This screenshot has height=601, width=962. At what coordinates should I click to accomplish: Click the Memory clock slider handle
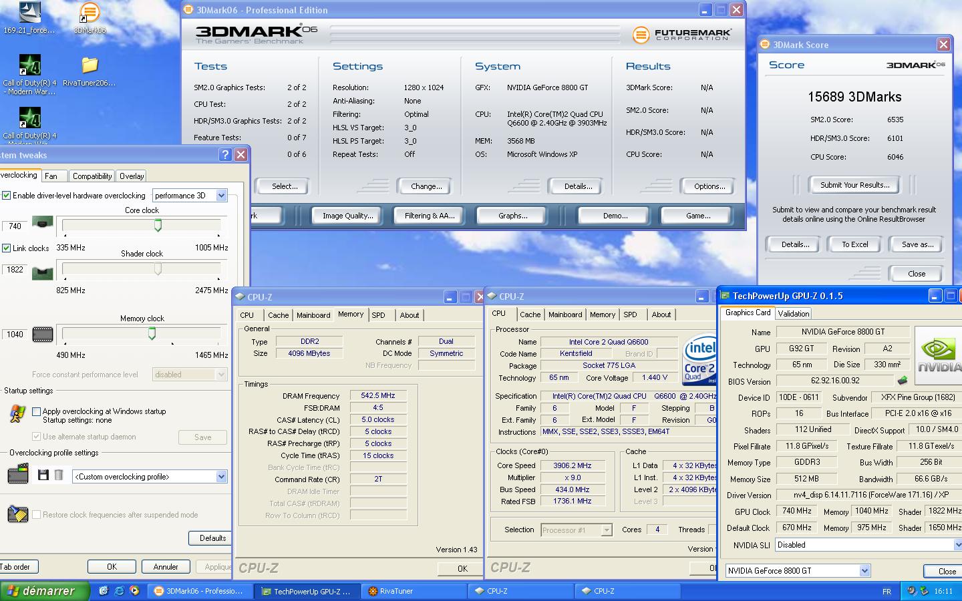(152, 333)
